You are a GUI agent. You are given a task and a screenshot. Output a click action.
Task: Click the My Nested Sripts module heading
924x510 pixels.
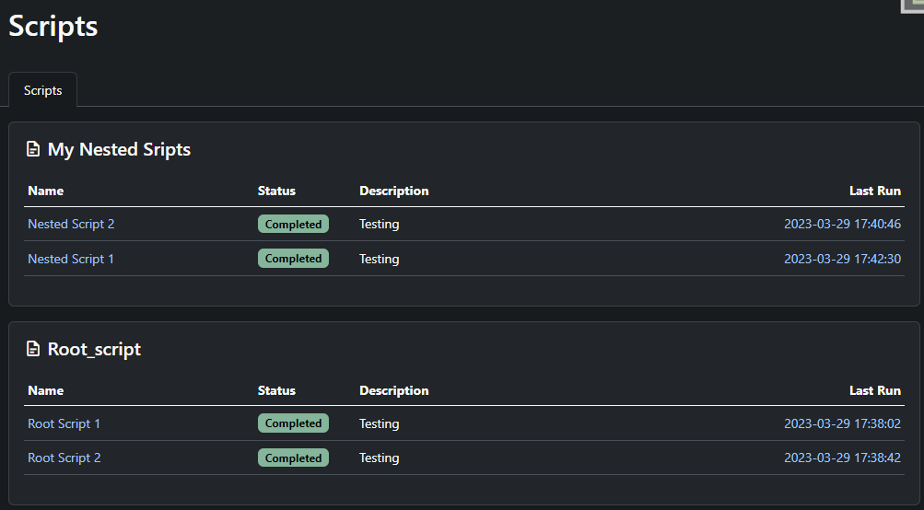pos(119,149)
